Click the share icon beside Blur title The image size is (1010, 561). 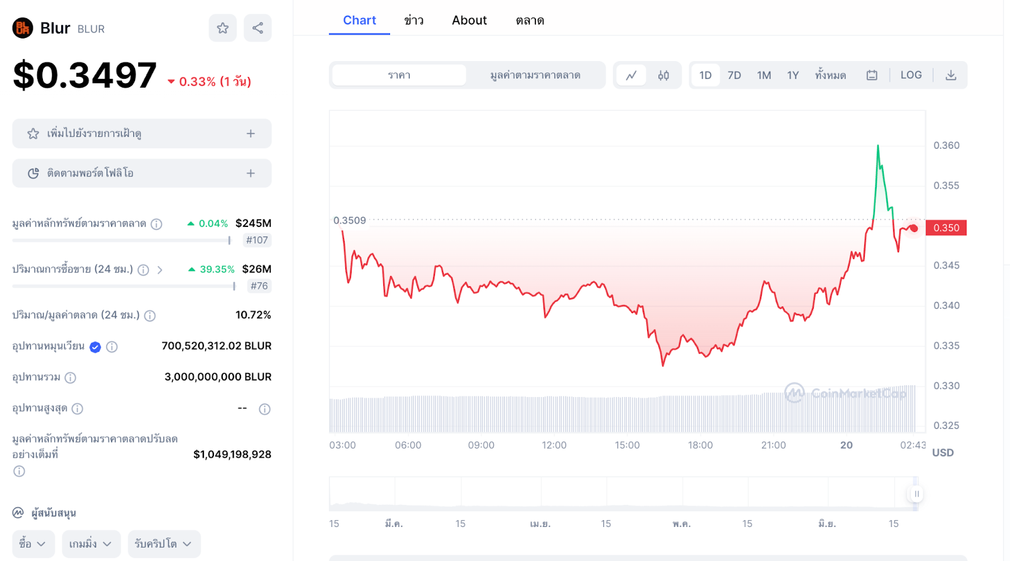(258, 28)
